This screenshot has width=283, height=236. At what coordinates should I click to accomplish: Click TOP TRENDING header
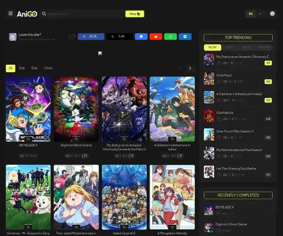[238, 38]
